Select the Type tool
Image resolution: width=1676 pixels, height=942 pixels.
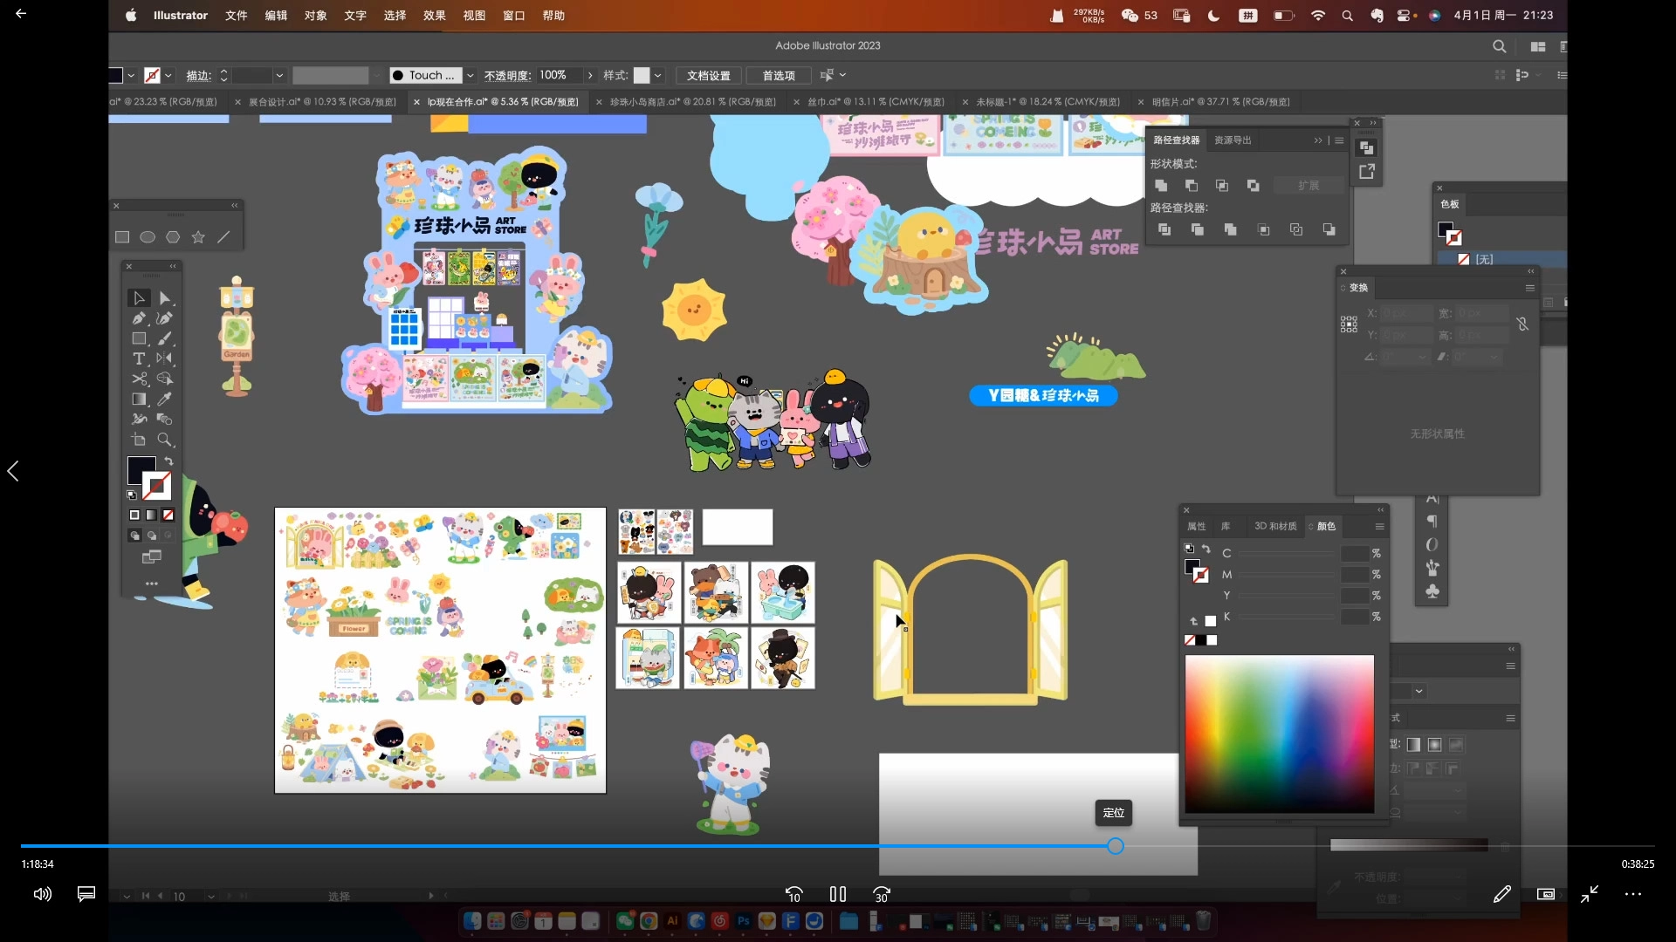point(139,358)
